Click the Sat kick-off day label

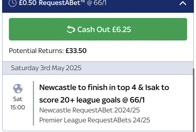18,99
